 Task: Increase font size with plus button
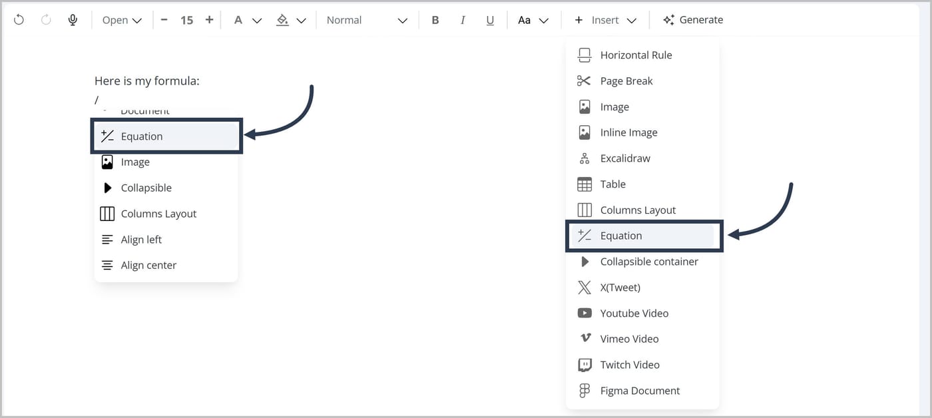point(209,20)
